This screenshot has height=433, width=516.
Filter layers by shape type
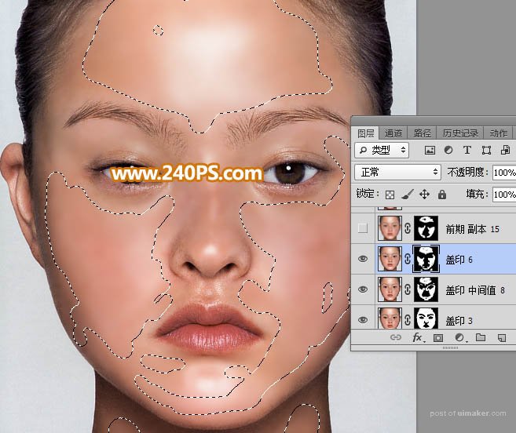[x=486, y=151]
